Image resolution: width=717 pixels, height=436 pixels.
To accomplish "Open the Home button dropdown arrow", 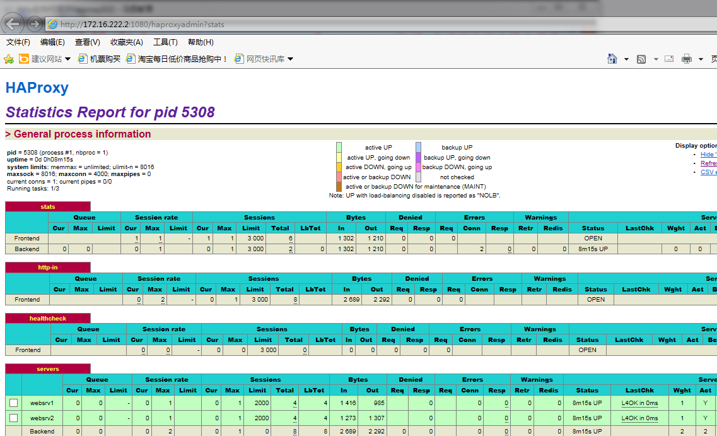I will (626, 59).
